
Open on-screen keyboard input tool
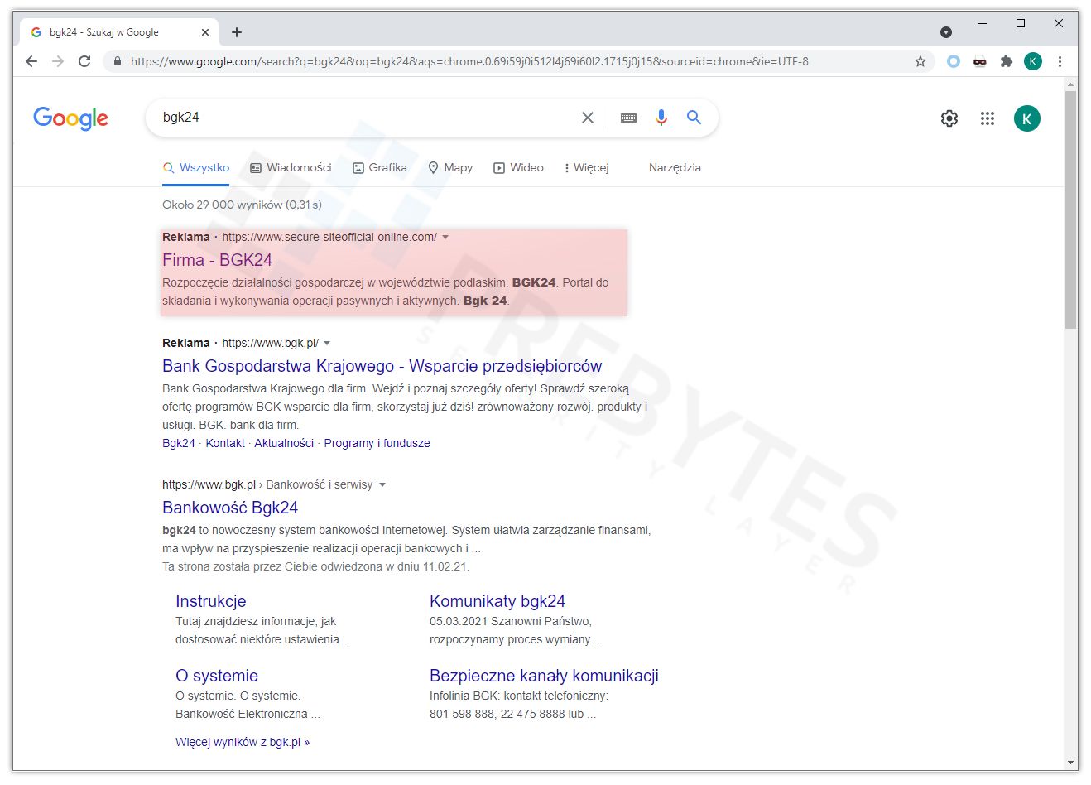[628, 118]
